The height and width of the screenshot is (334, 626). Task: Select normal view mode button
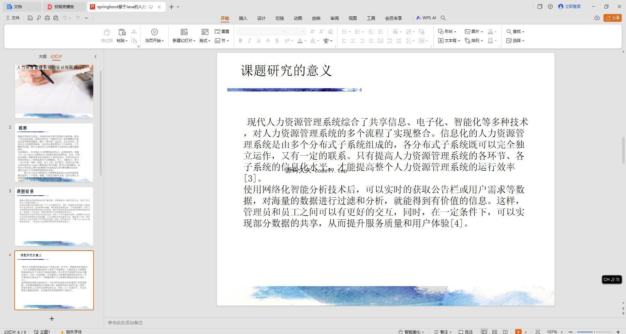(484, 332)
